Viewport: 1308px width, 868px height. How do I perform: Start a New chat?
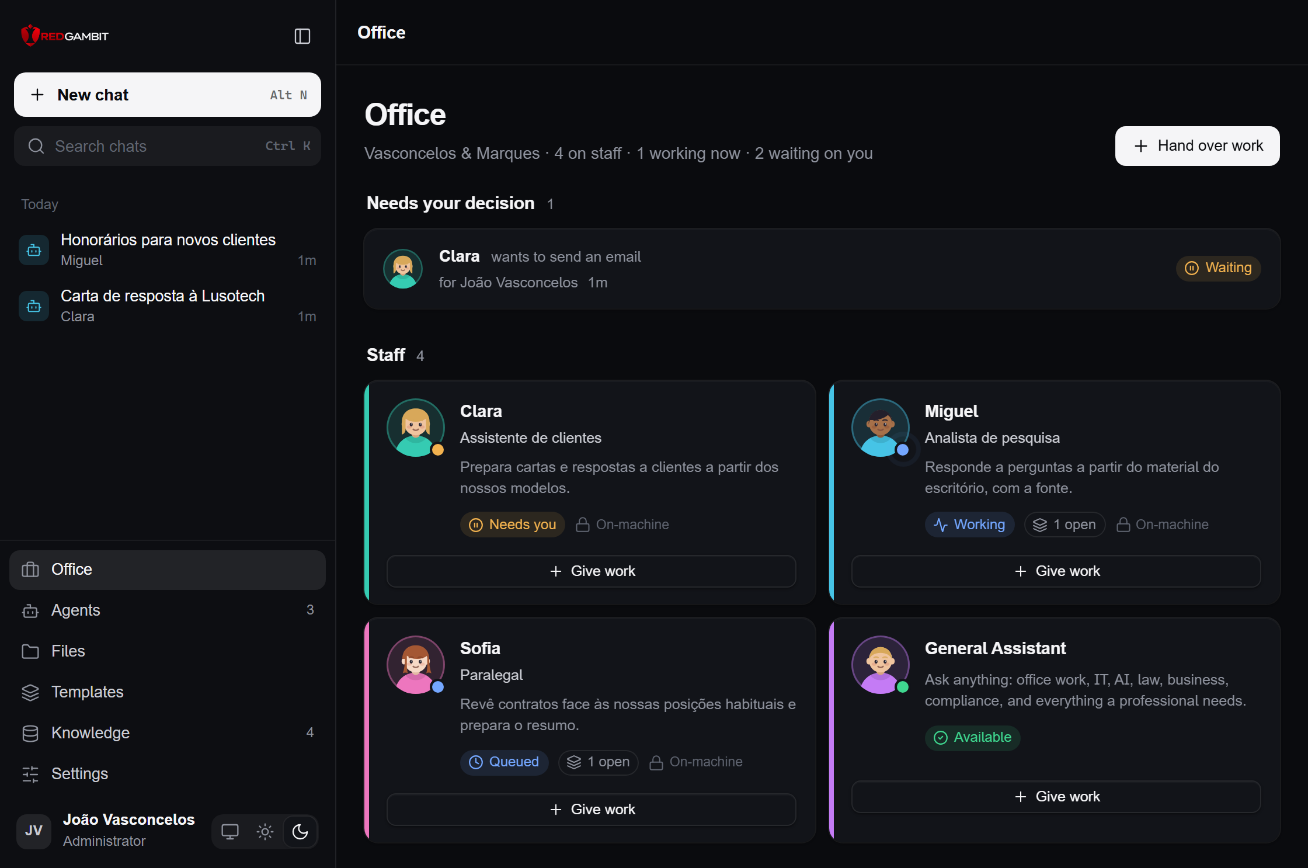tap(168, 95)
